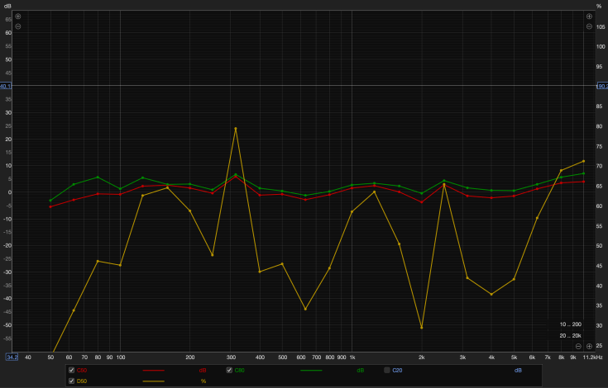Click the red C50 line color sample

click(154, 371)
